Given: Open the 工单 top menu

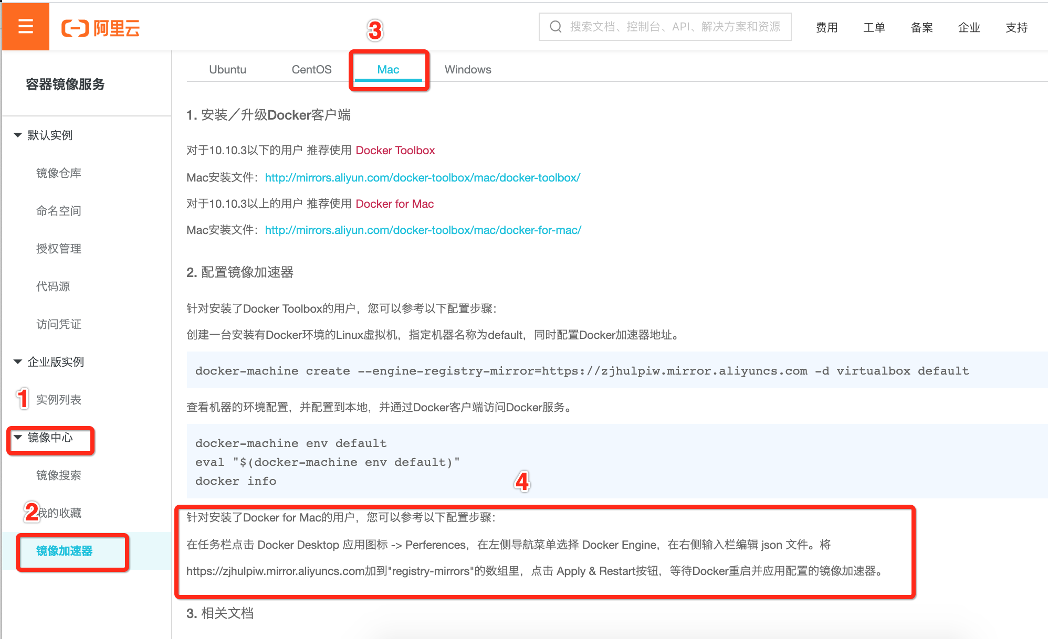Looking at the screenshot, I should (x=874, y=27).
